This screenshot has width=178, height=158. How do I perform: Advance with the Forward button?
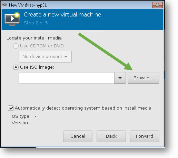pyautogui.click(x=145, y=136)
